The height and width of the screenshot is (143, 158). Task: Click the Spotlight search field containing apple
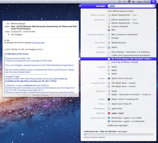tap(131, 6)
